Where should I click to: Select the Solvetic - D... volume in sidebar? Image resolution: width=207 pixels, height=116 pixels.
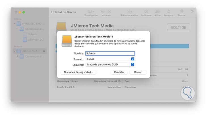33,40
